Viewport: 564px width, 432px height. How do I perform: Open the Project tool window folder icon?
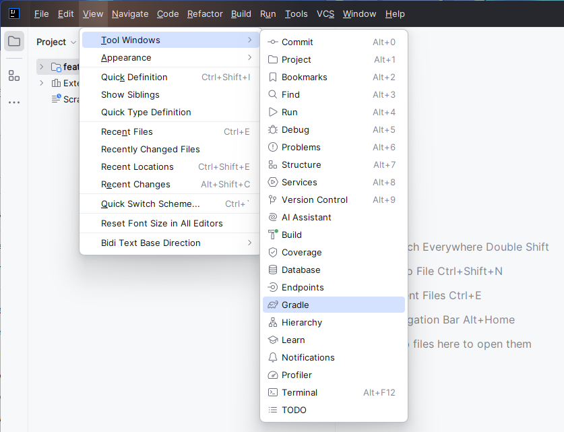tap(14, 41)
